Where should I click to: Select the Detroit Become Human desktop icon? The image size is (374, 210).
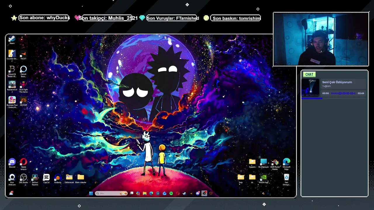tap(23, 71)
